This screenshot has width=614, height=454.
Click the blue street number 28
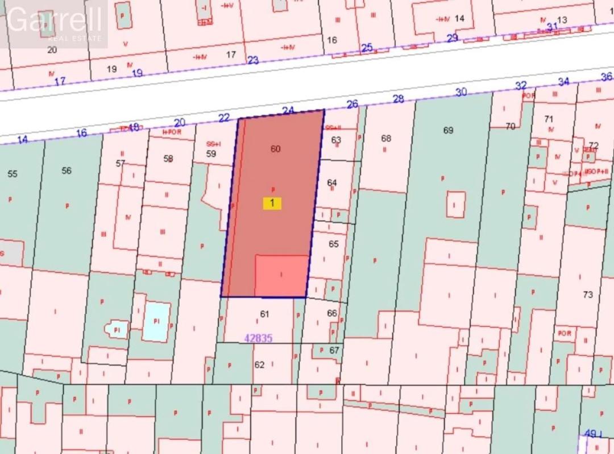[x=398, y=99]
